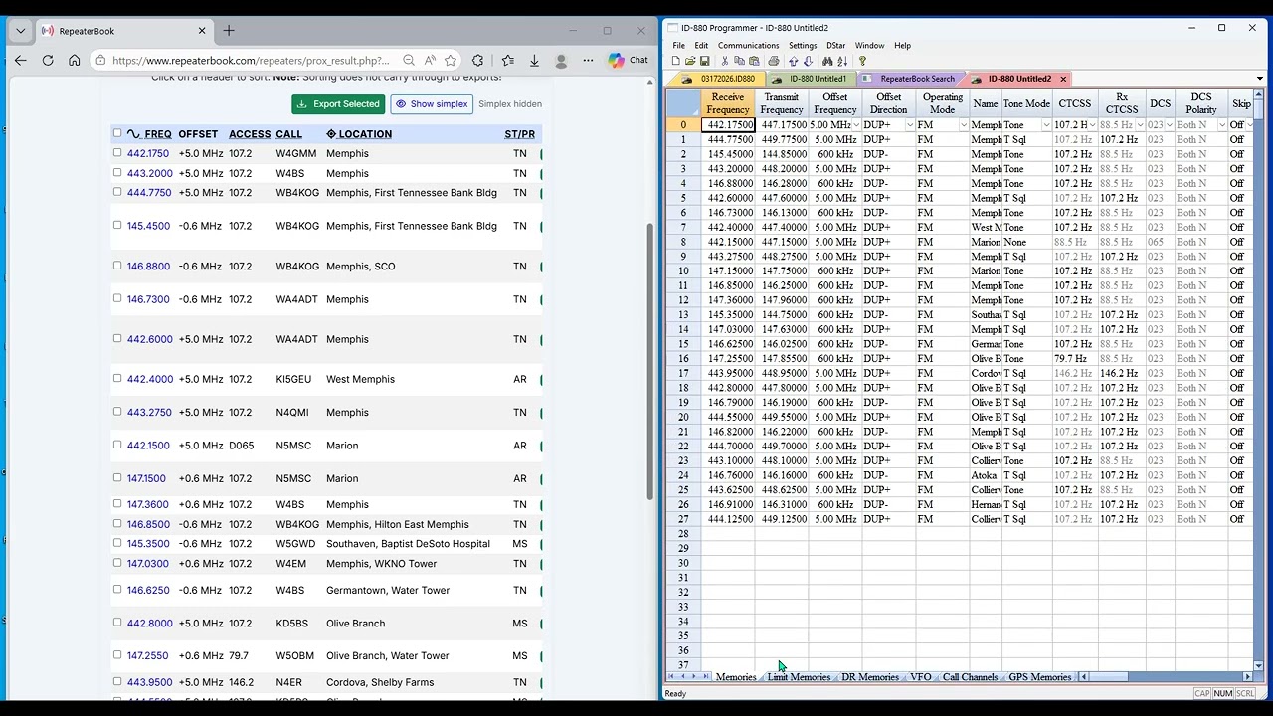Click Paste clipboard icon in programmer toolbar
Screen dimensions: 1273x716
tap(754, 61)
